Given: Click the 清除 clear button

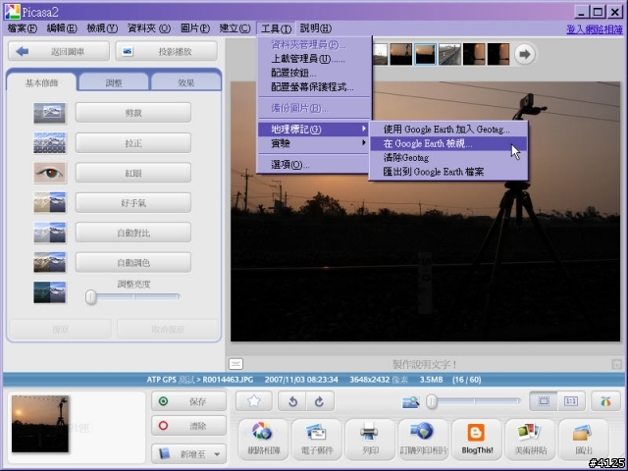Looking at the screenshot, I should point(189,425).
